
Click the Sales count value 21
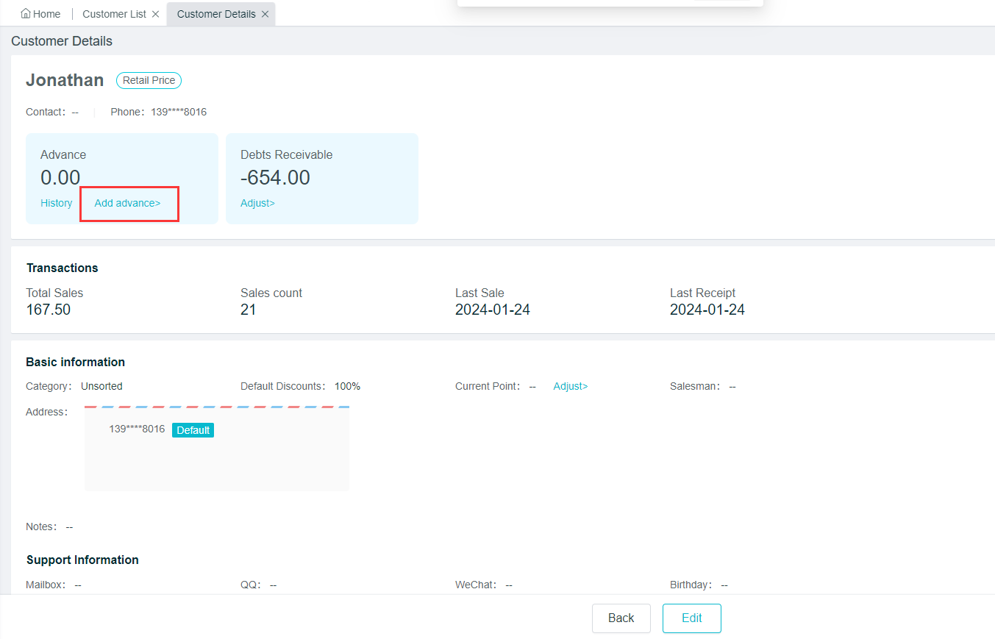coord(249,310)
